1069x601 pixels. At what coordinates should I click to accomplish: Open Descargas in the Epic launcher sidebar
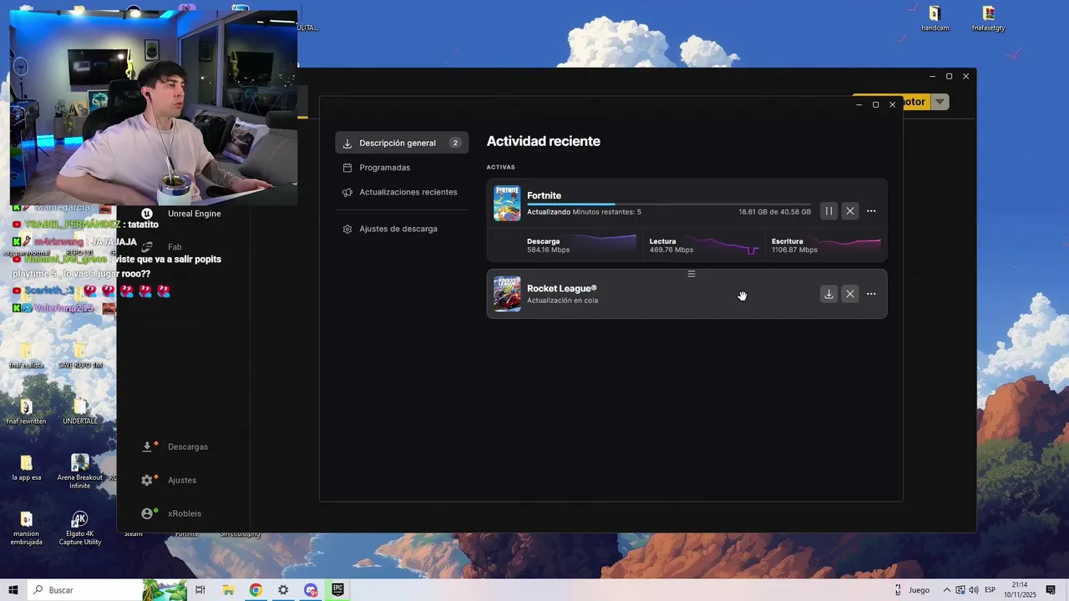[x=175, y=447]
